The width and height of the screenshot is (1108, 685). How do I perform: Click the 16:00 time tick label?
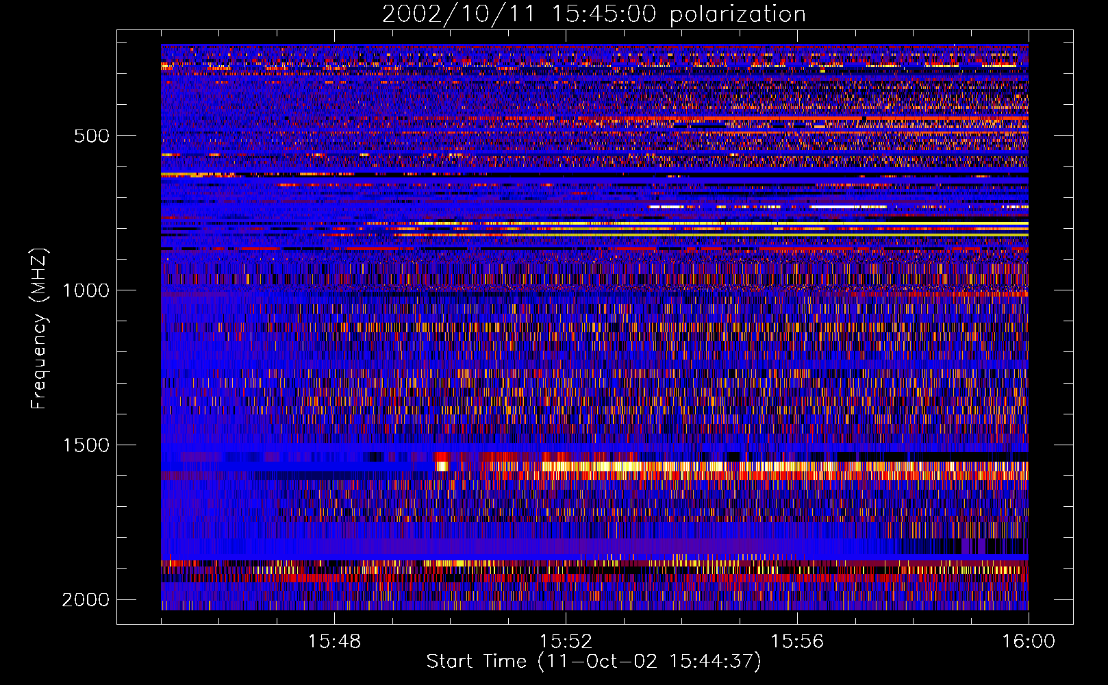click(x=1029, y=642)
